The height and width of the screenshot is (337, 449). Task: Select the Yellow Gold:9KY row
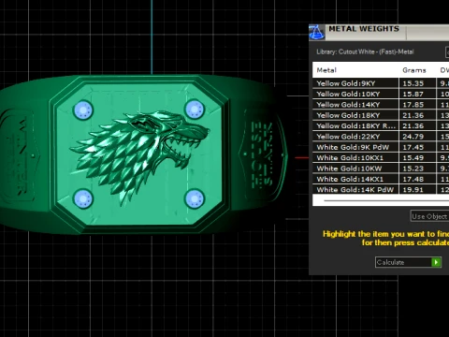381,83
